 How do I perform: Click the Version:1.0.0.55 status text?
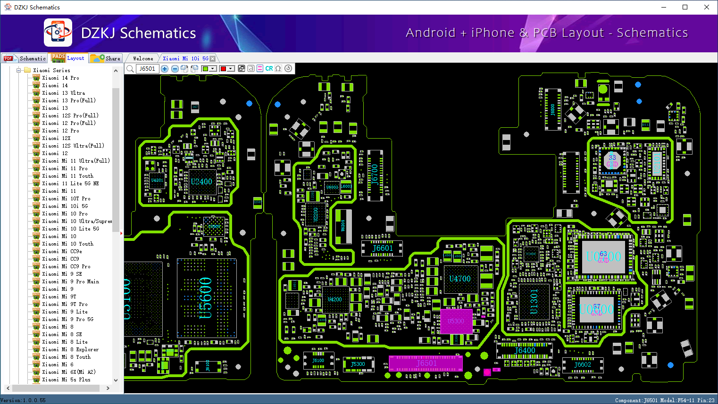[24, 400]
